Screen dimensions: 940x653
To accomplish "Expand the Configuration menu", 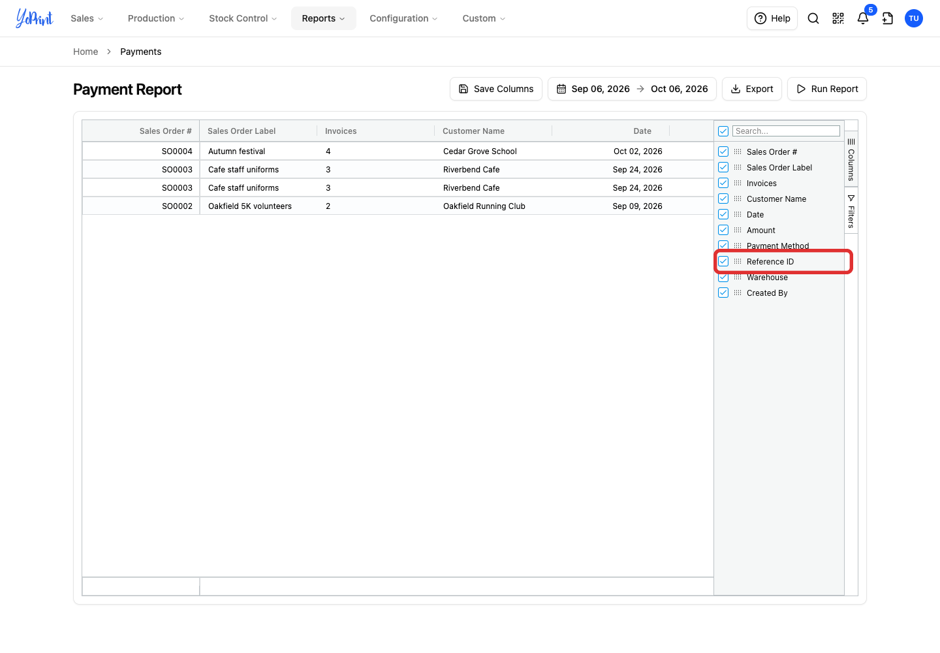I will (403, 18).
